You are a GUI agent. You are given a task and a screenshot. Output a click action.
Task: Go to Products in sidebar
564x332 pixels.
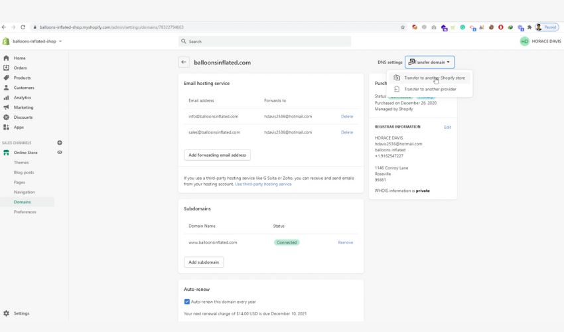[22, 78]
